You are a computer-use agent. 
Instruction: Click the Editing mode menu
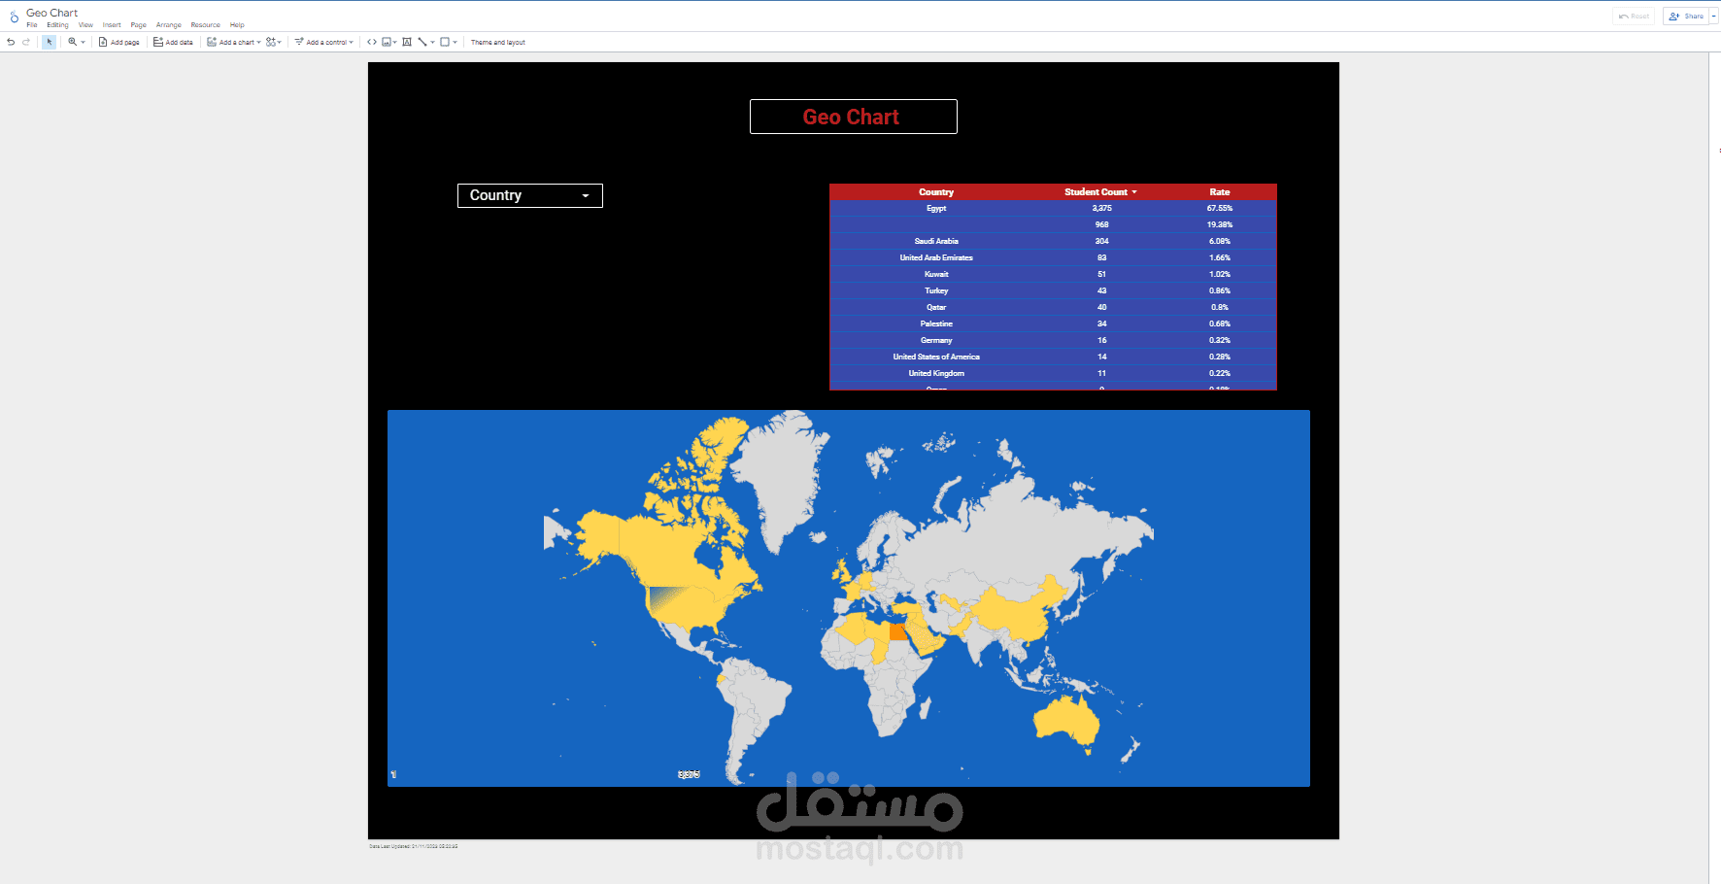click(57, 25)
